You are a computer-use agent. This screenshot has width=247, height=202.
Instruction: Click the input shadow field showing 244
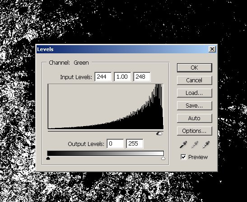coord(103,77)
